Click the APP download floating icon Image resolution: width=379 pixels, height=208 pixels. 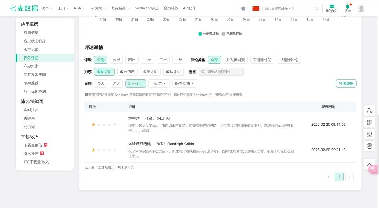pyautogui.click(x=370, y=146)
